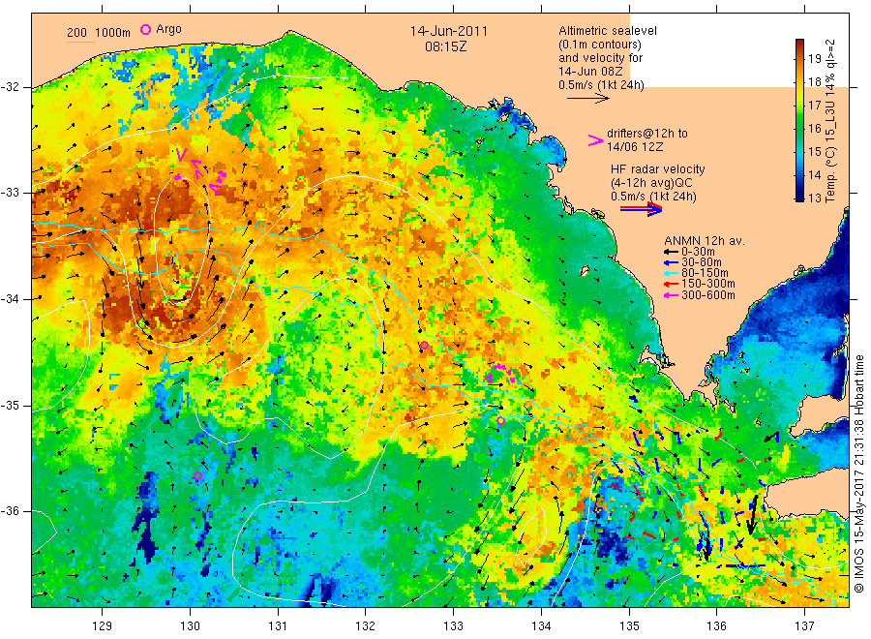Image resolution: width=871 pixels, height=639 pixels.
Task: Click the black 0-30m legend arrow
Action: pyautogui.click(x=672, y=251)
